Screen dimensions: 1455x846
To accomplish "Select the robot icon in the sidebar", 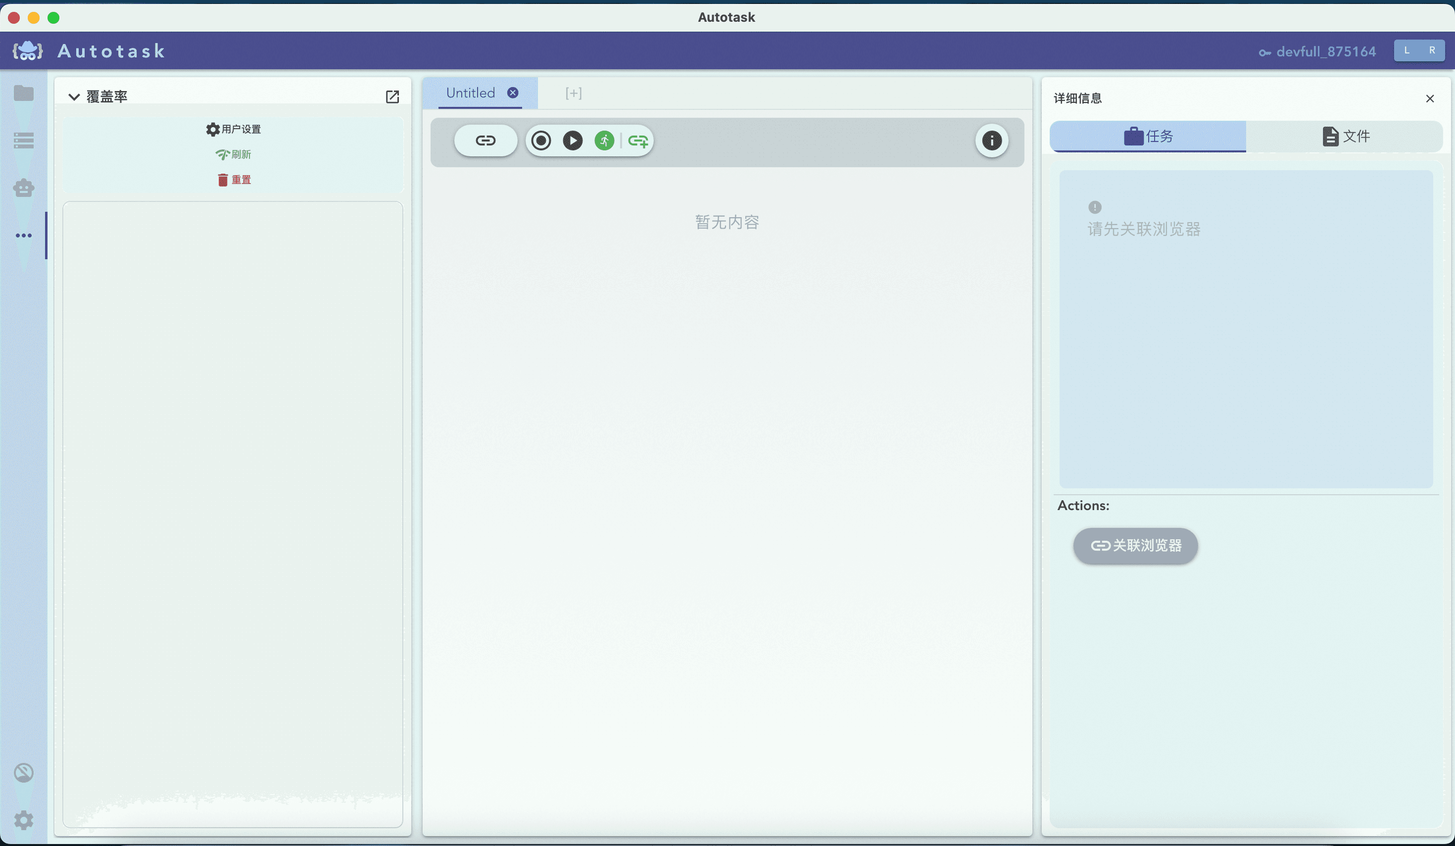I will coord(24,188).
